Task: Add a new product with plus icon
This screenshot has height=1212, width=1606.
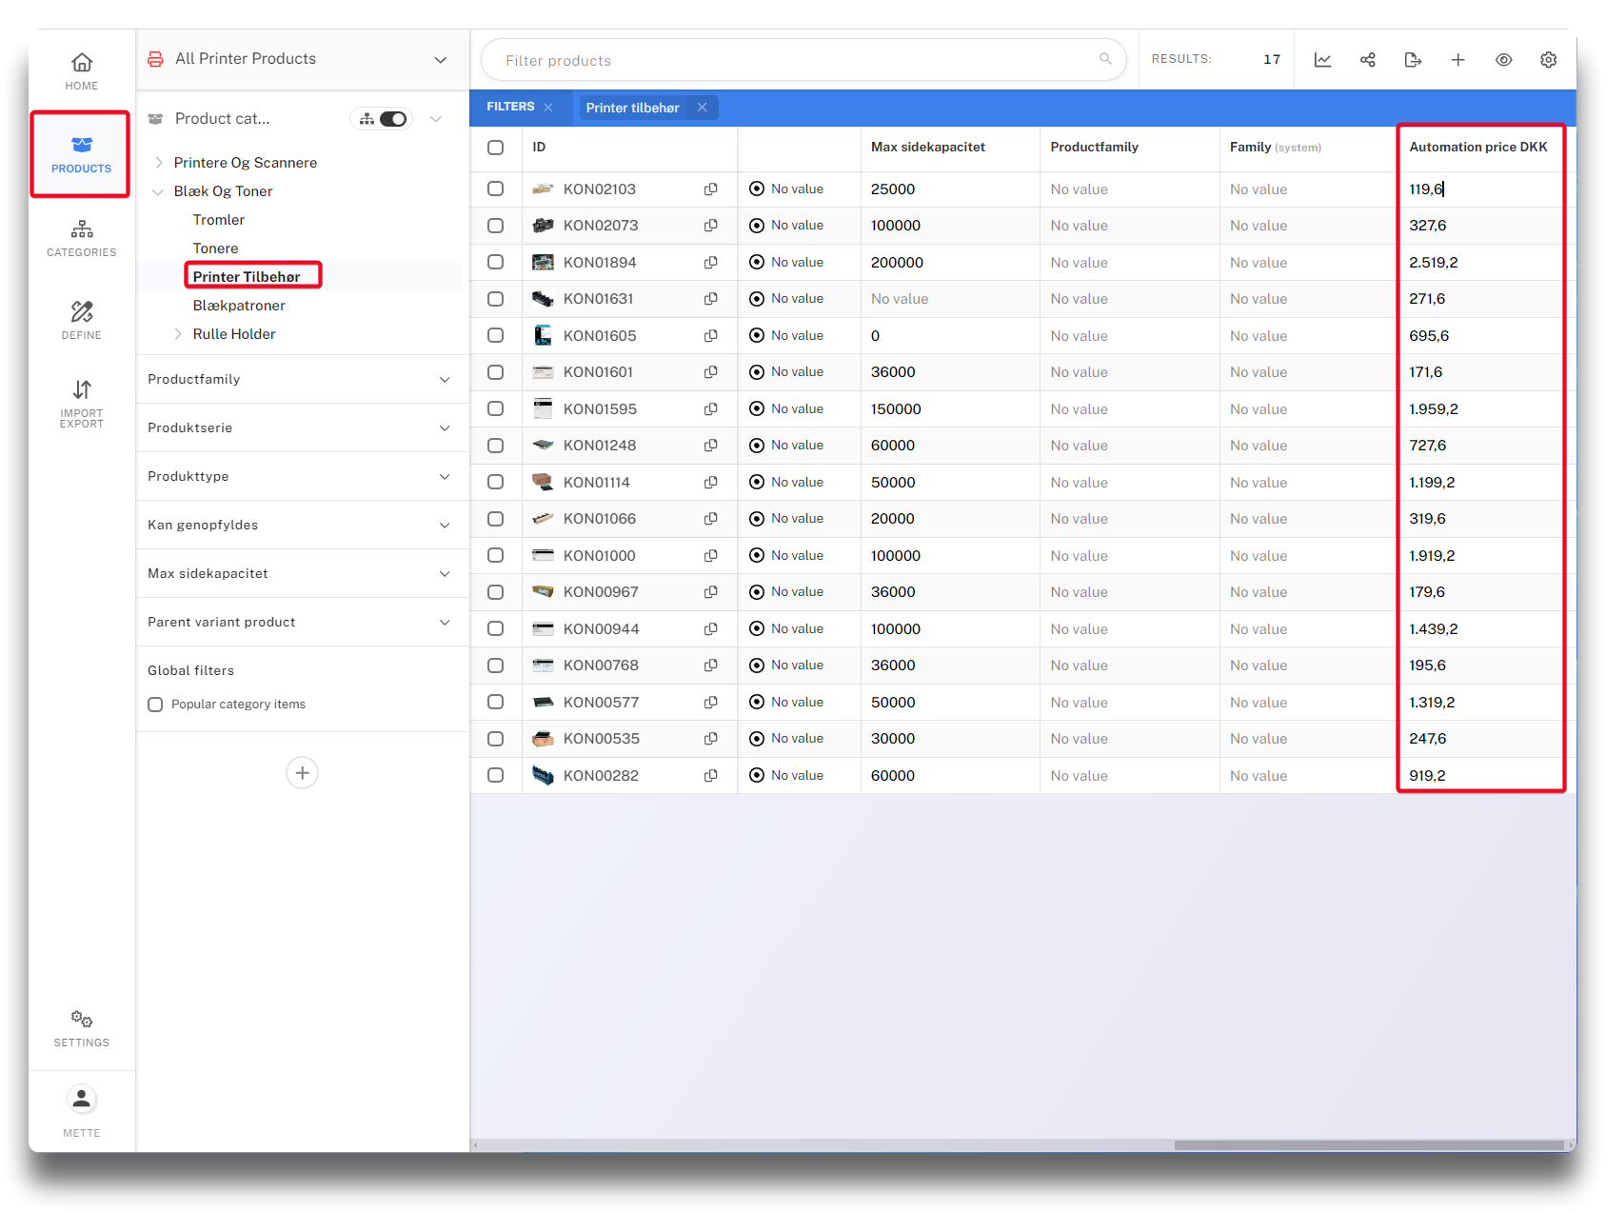Action: click(1457, 60)
